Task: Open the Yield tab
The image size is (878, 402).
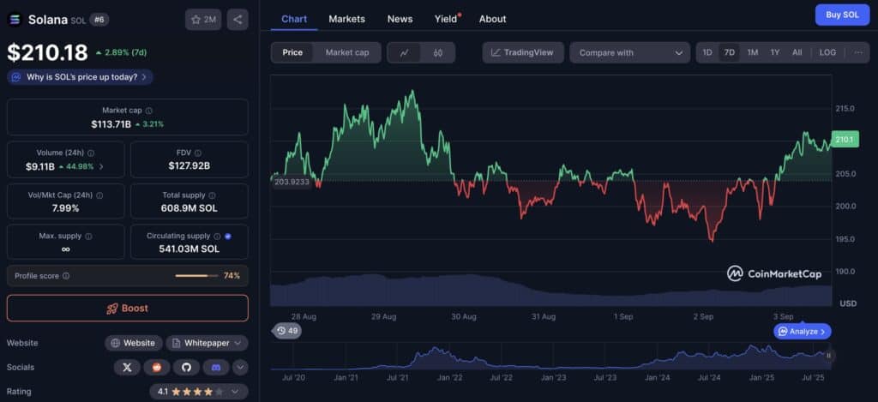Action: (446, 19)
